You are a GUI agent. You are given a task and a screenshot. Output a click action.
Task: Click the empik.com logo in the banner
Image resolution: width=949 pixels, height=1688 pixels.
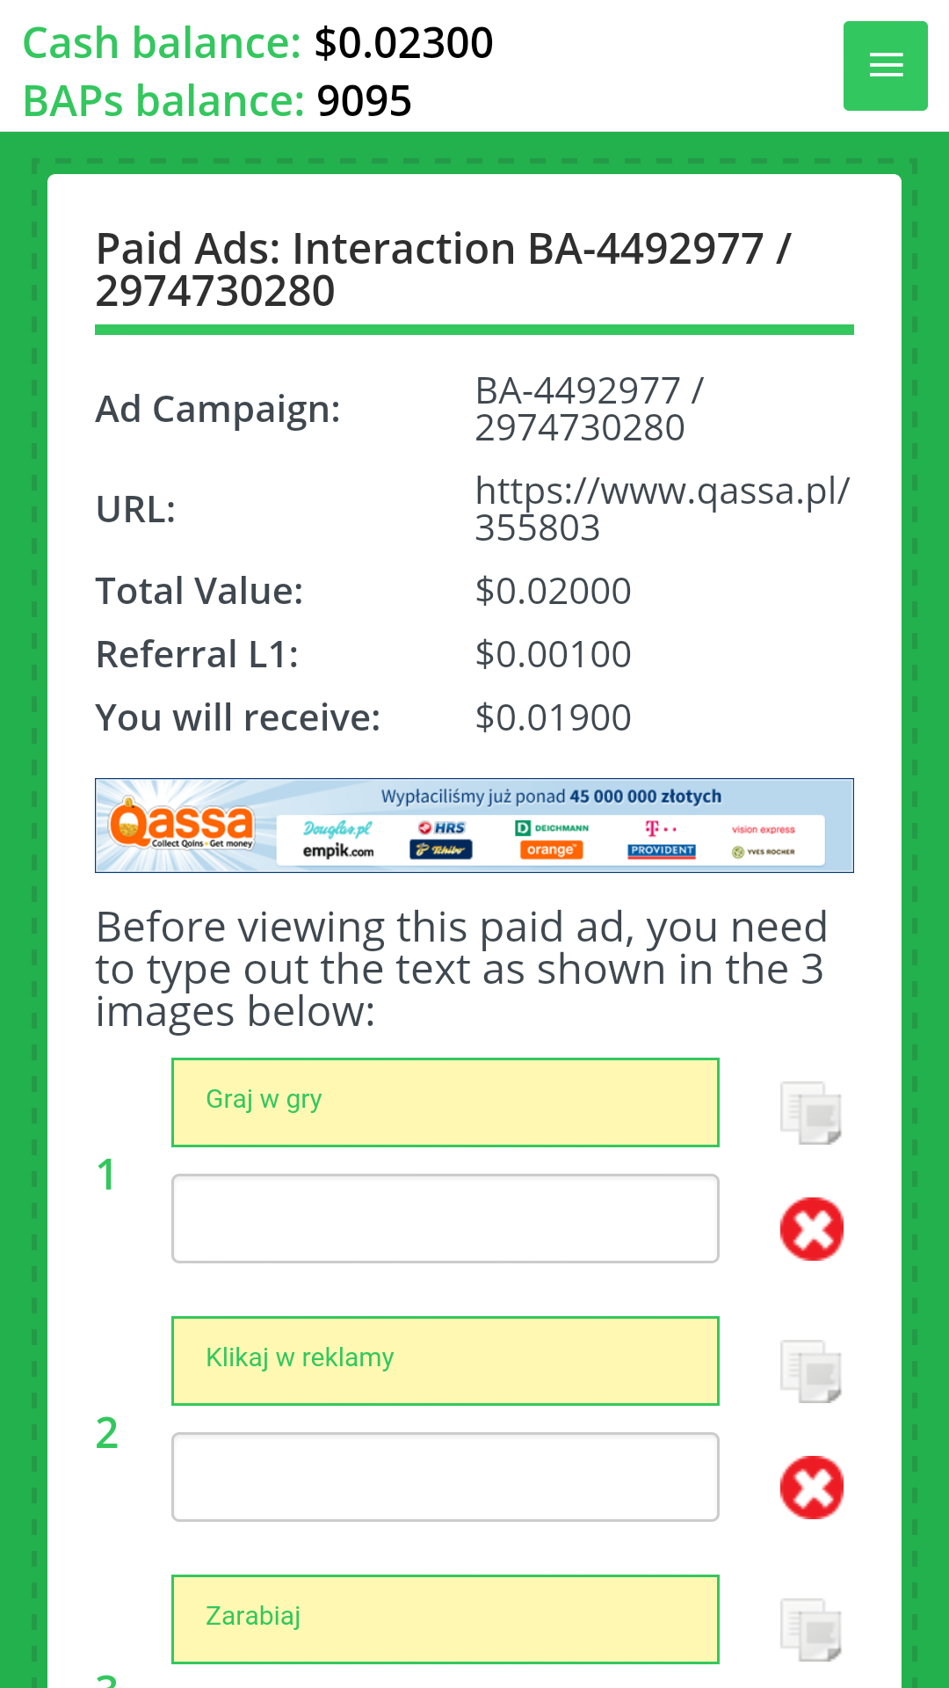pos(338,851)
